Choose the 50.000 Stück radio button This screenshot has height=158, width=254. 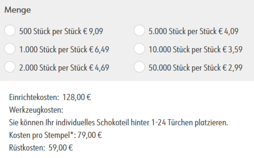pos(139,67)
